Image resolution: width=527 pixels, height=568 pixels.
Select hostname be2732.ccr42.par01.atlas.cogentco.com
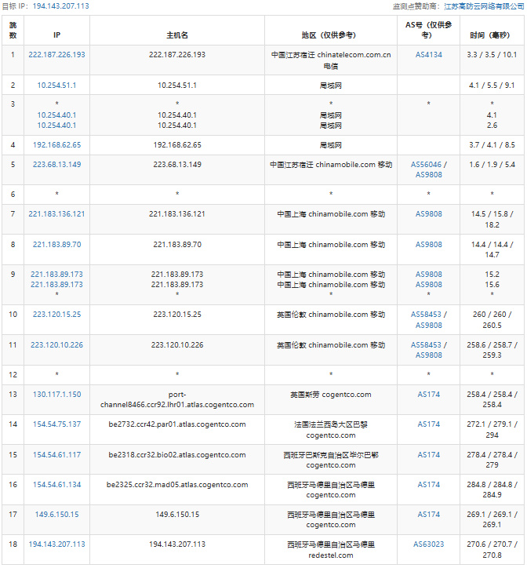pyautogui.click(x=177, y=424)
